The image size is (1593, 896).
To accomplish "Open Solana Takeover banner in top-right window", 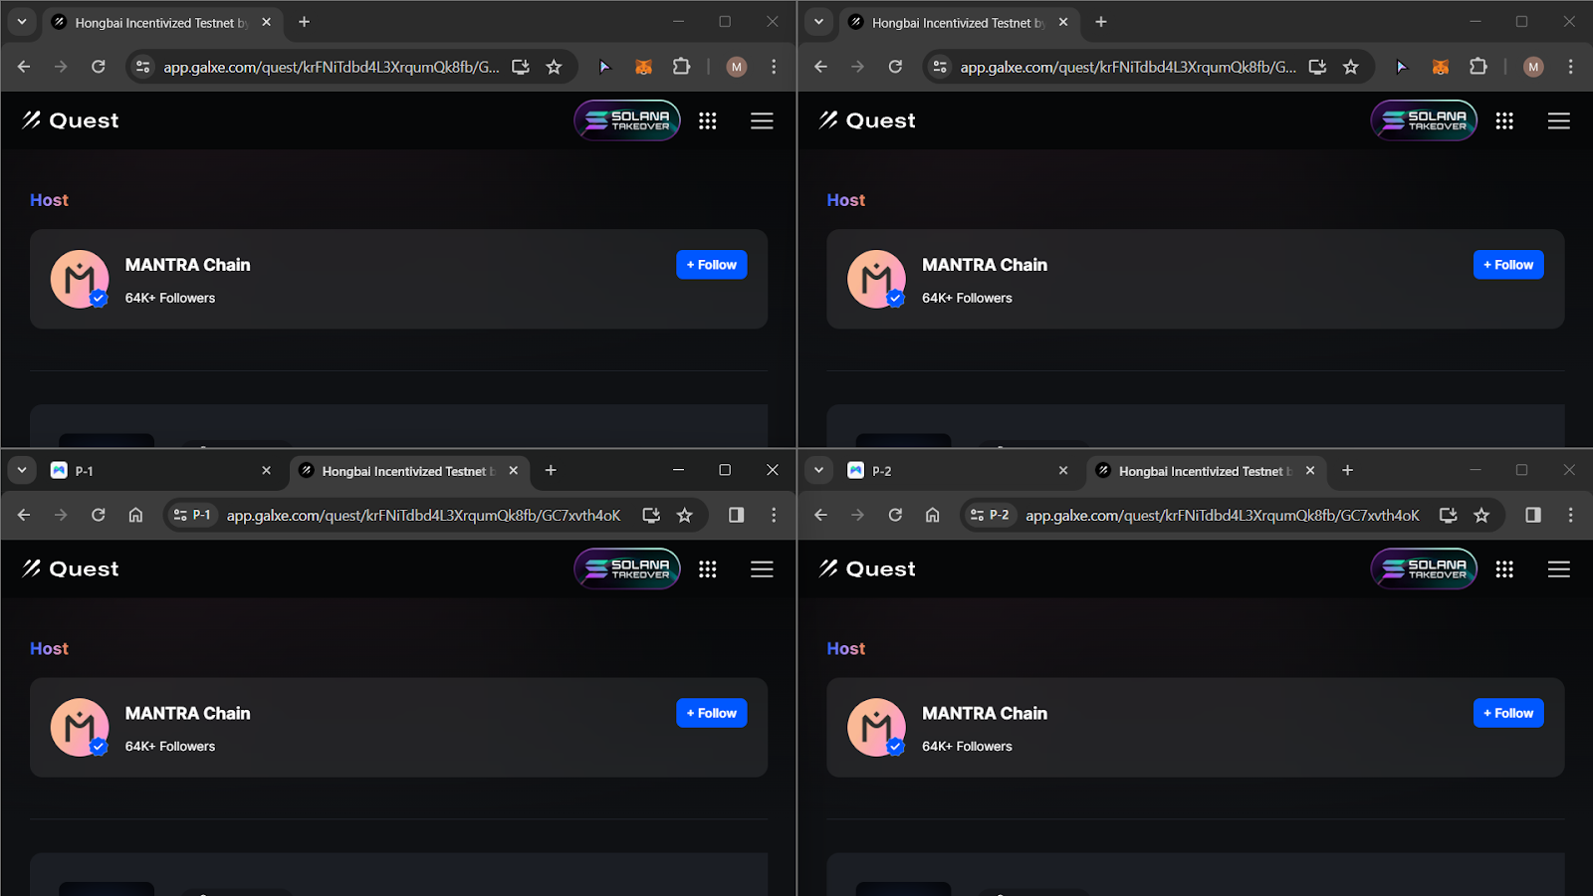I will pyautogui.click(x=1424, y=120).
